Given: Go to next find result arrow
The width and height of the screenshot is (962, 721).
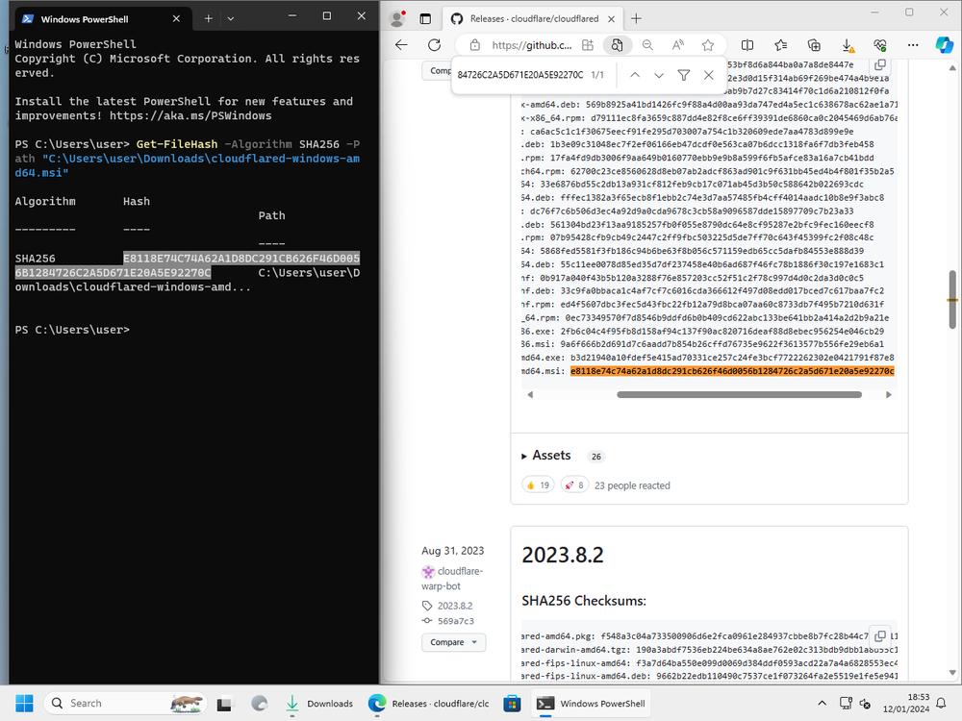Looking at the screenshot, I should pyautogui.click(x=659, y=75).
